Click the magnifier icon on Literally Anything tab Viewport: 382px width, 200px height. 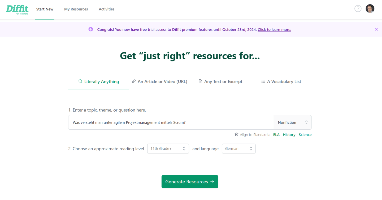80,81
